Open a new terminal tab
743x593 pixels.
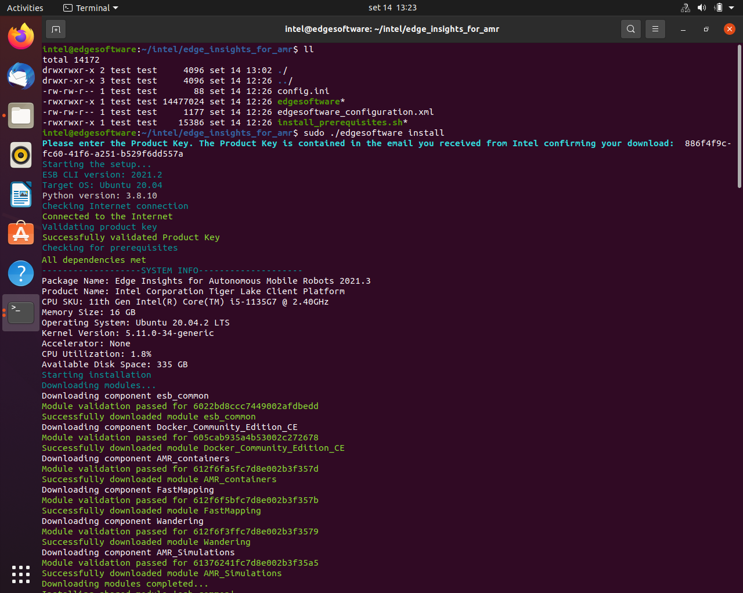56,29
